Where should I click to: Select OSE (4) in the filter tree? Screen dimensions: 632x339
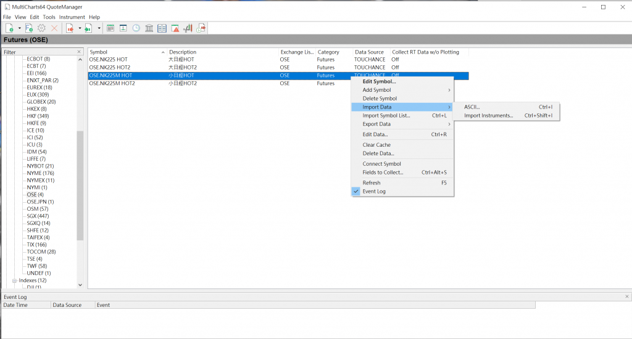(35, 194)
